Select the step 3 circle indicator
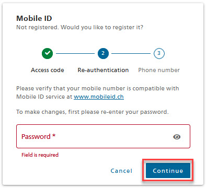206x188 pixels. tap(159, 53)
